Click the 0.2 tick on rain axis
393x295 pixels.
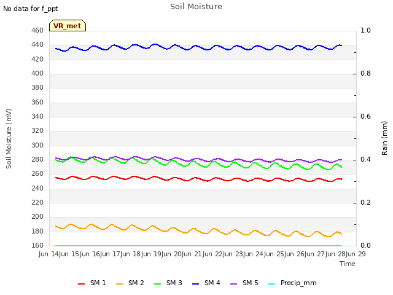tap(365, 202)
